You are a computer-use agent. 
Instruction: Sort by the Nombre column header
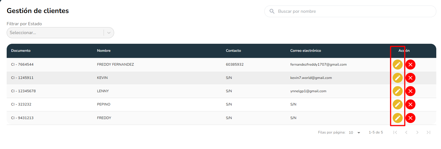click(104, 51)
